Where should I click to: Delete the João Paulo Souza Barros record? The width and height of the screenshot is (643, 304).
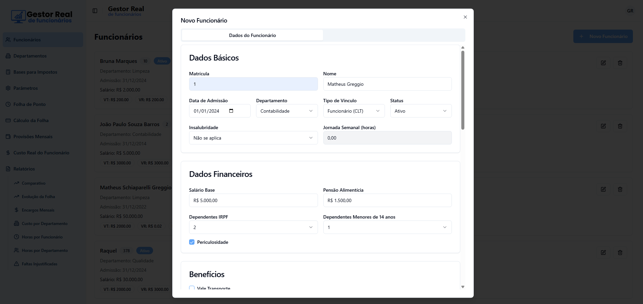(x=620, y=126)
